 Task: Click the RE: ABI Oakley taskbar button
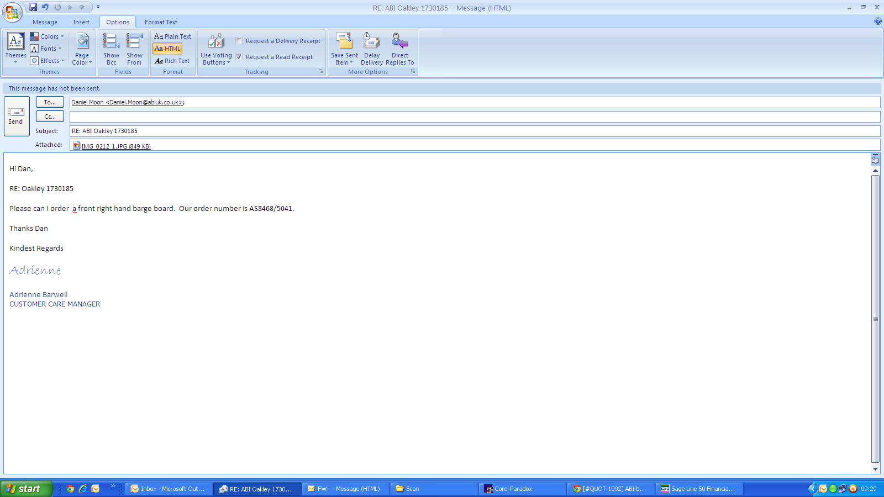click(257, 489)
